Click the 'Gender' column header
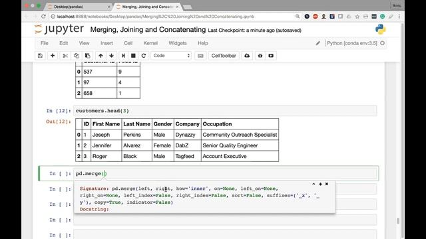Viewport: 426px width, 239px height. coord(162,124)
